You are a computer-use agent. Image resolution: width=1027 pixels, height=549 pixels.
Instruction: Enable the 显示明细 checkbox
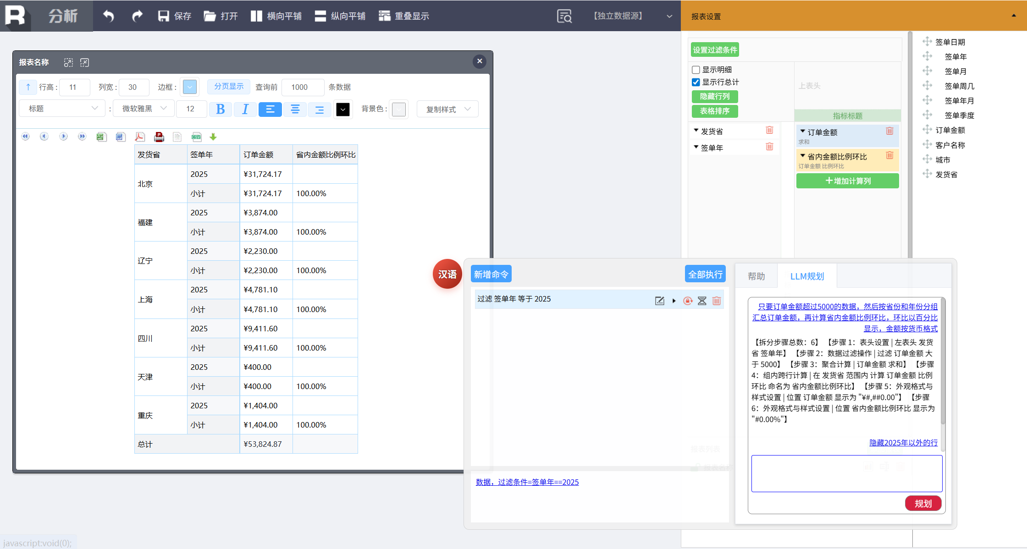click(696, 70)
